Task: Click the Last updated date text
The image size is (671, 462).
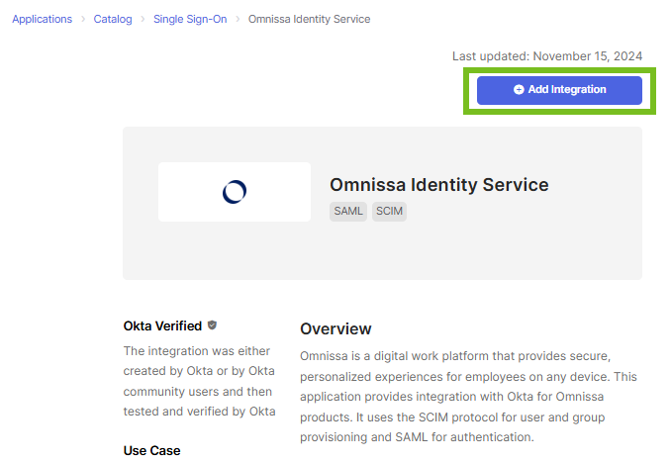Action: click(x=547, y=56)
